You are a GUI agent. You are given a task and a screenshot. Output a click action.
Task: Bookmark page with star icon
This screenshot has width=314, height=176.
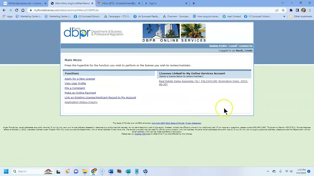[x=283, y=10]
